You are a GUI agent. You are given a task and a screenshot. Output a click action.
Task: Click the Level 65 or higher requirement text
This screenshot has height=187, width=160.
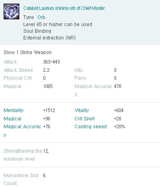[x=58, y=24]
